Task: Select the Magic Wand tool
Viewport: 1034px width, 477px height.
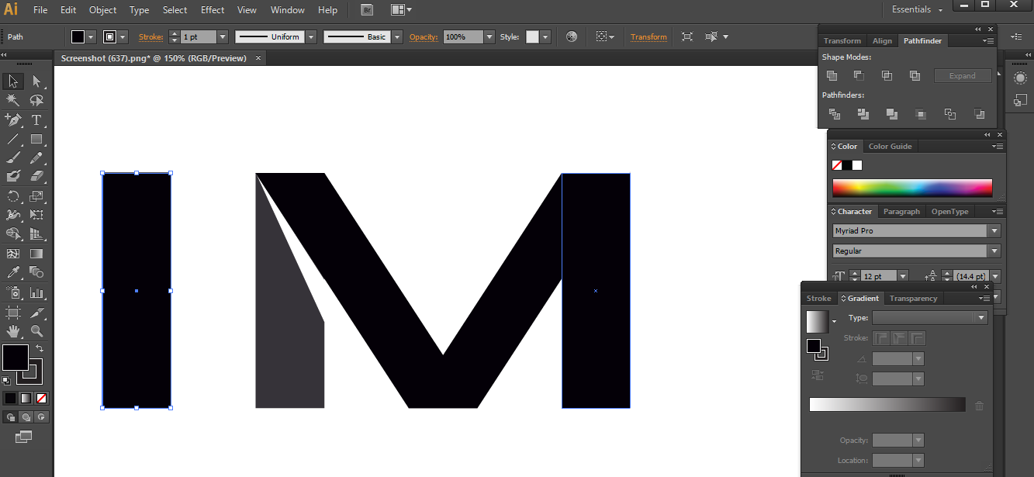Action: pyautogui.click(x=12, y=100)
